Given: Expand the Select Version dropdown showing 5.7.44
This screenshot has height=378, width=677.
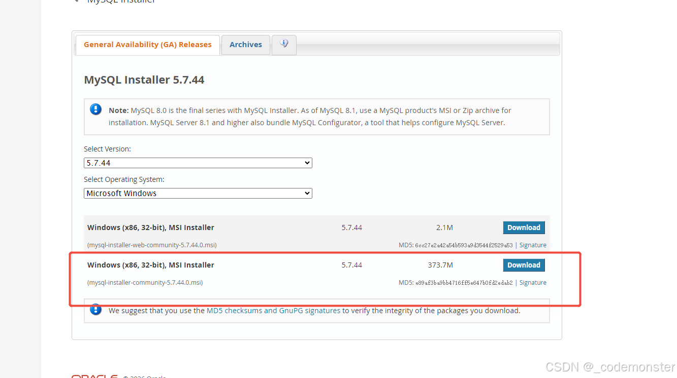Looking at the screenshot, I should coord(198,163).
